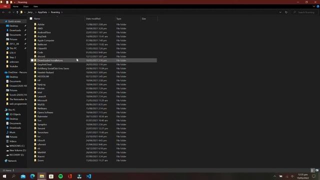Click the Forward navigation arrow
The width and height of the screenshot is (320, 180).
[x=9, y=12]
